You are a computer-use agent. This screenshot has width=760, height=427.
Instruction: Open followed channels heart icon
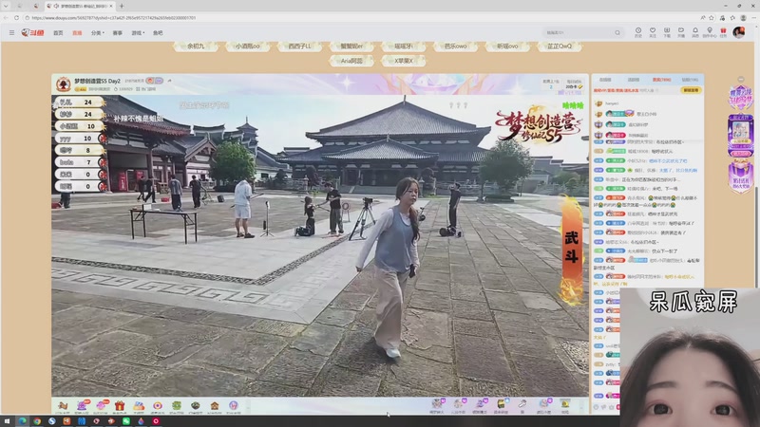point(653,32)
